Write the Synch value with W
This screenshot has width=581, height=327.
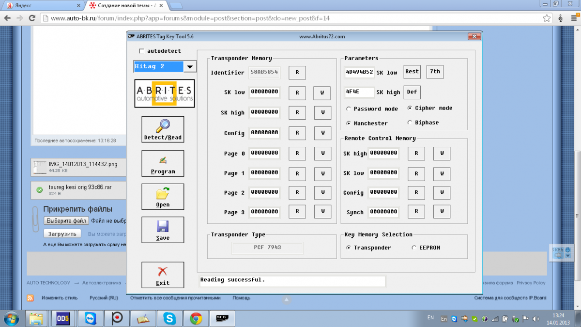tap(442, 212)
